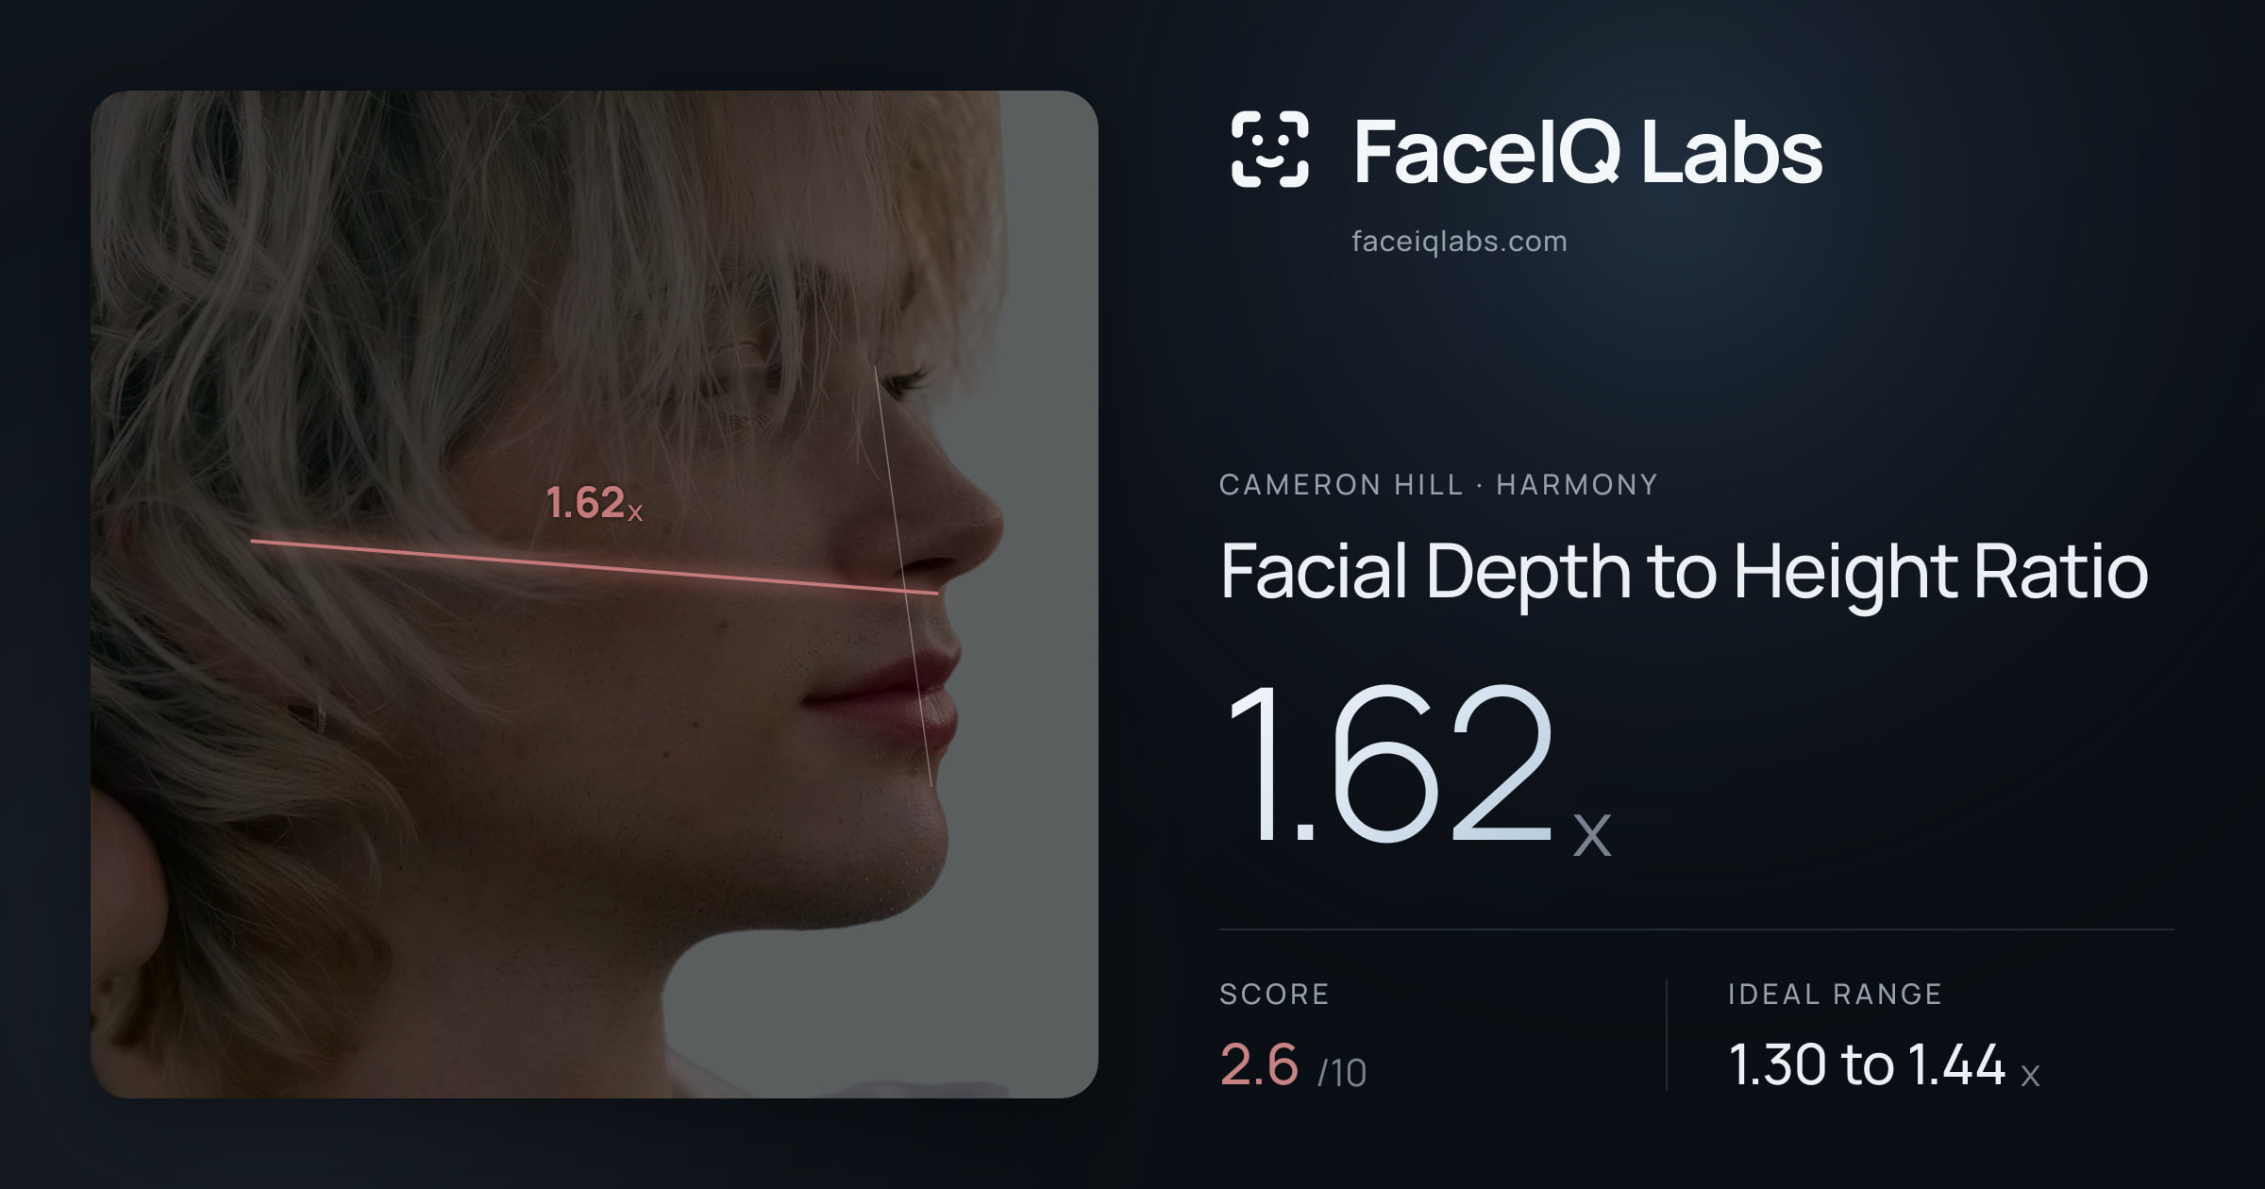
Task: Click the FaceIQ Labs face-scan logo icon
Action: click(1270, 149)
